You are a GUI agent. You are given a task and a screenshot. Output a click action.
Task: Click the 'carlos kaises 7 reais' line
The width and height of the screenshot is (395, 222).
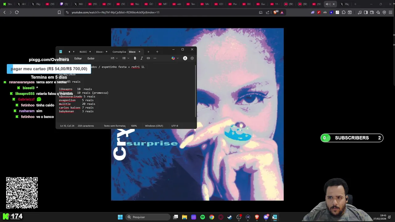click(76, 108)
